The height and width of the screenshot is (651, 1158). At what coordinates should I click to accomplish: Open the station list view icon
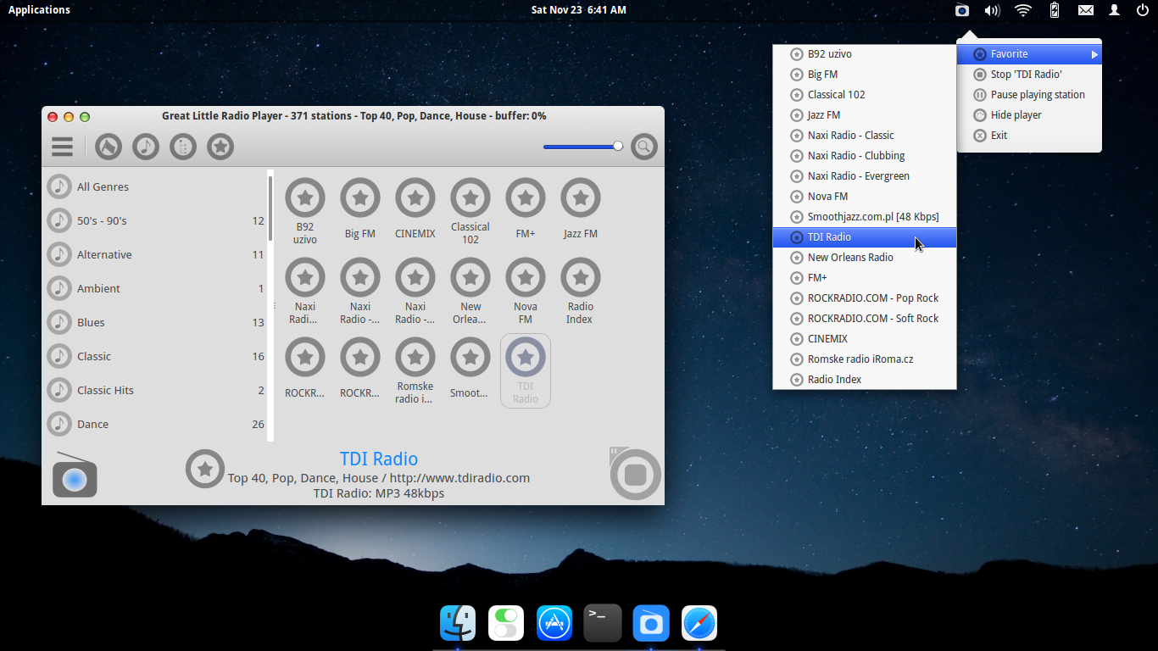(182, 146)
